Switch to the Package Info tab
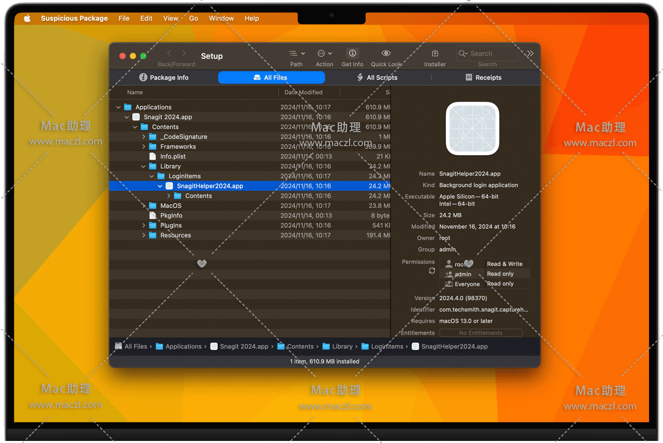 pos(164,77)
